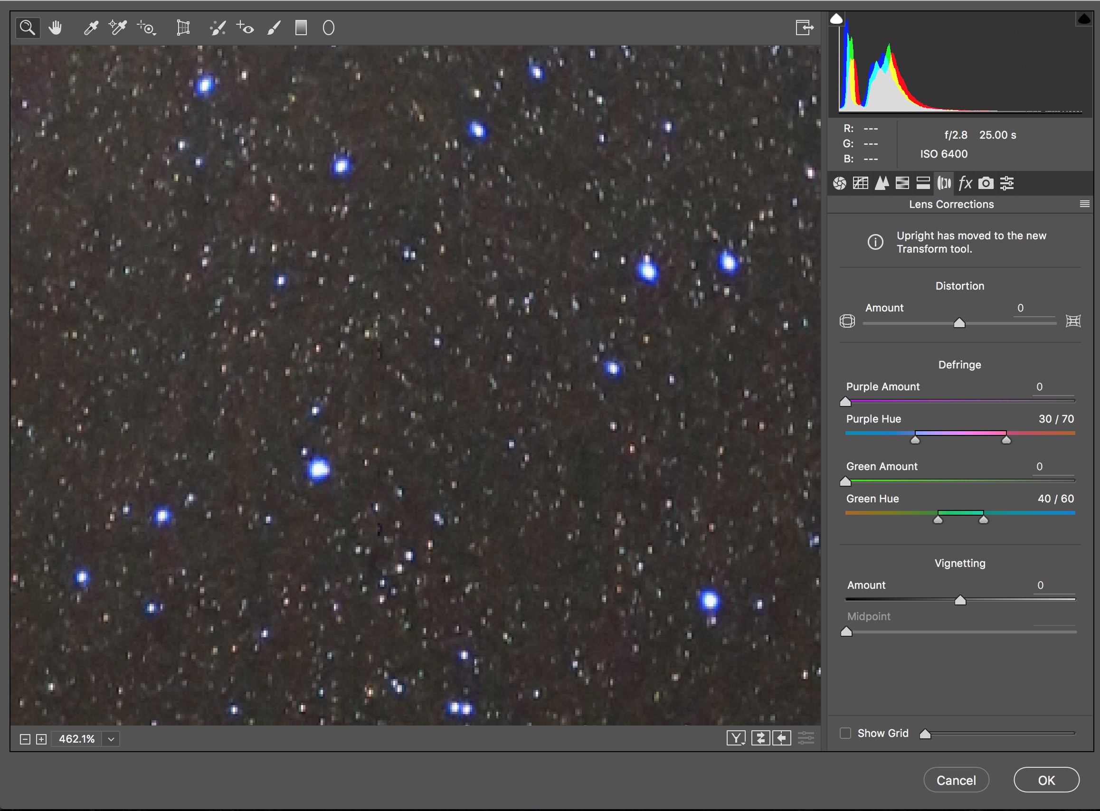Click the Purple Hue right range handle
Viewport: 1100px width, 811px height.
point(1006,439)
